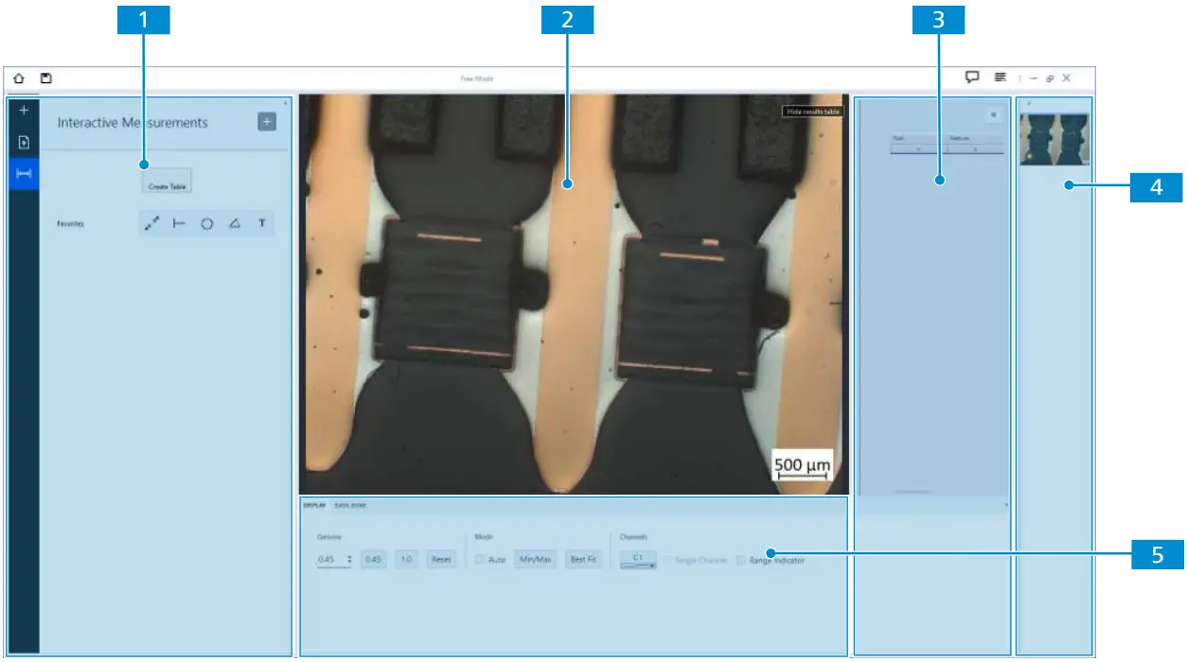Select the text annotation tool
This screenshot has height=662, width=1187.
pos(262,224)
